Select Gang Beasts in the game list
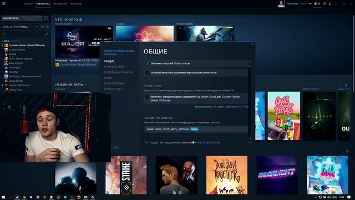The width and height of the screenshot is (355, 200). [16, 81]
